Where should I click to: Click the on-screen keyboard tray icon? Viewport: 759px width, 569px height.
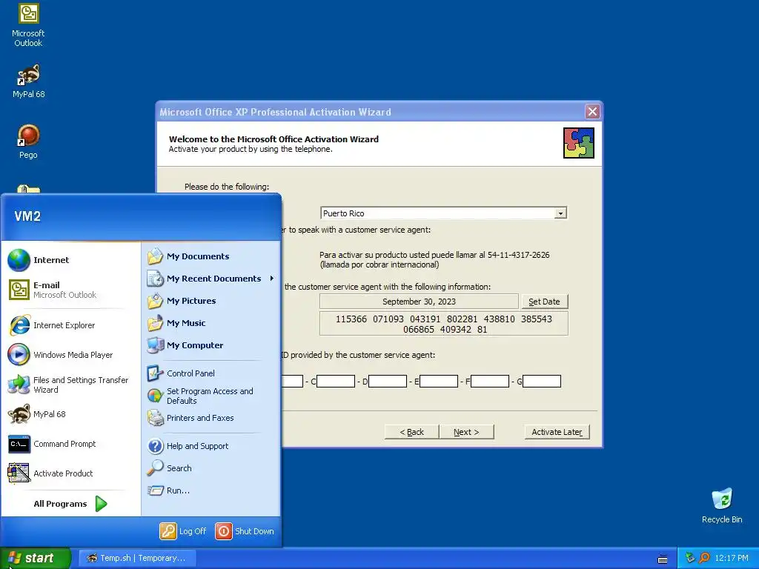coord(663,559)
